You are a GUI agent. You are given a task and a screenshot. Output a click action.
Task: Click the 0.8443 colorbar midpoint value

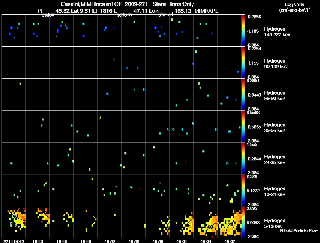click(254, 95)
